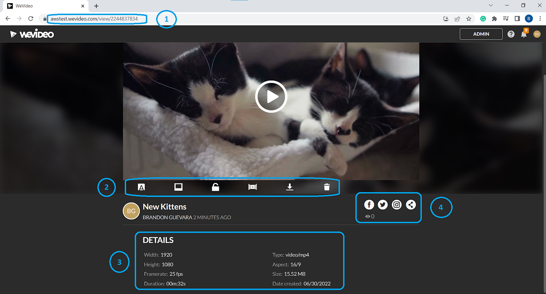Delete the video using the trash icon

click(326, 187)
